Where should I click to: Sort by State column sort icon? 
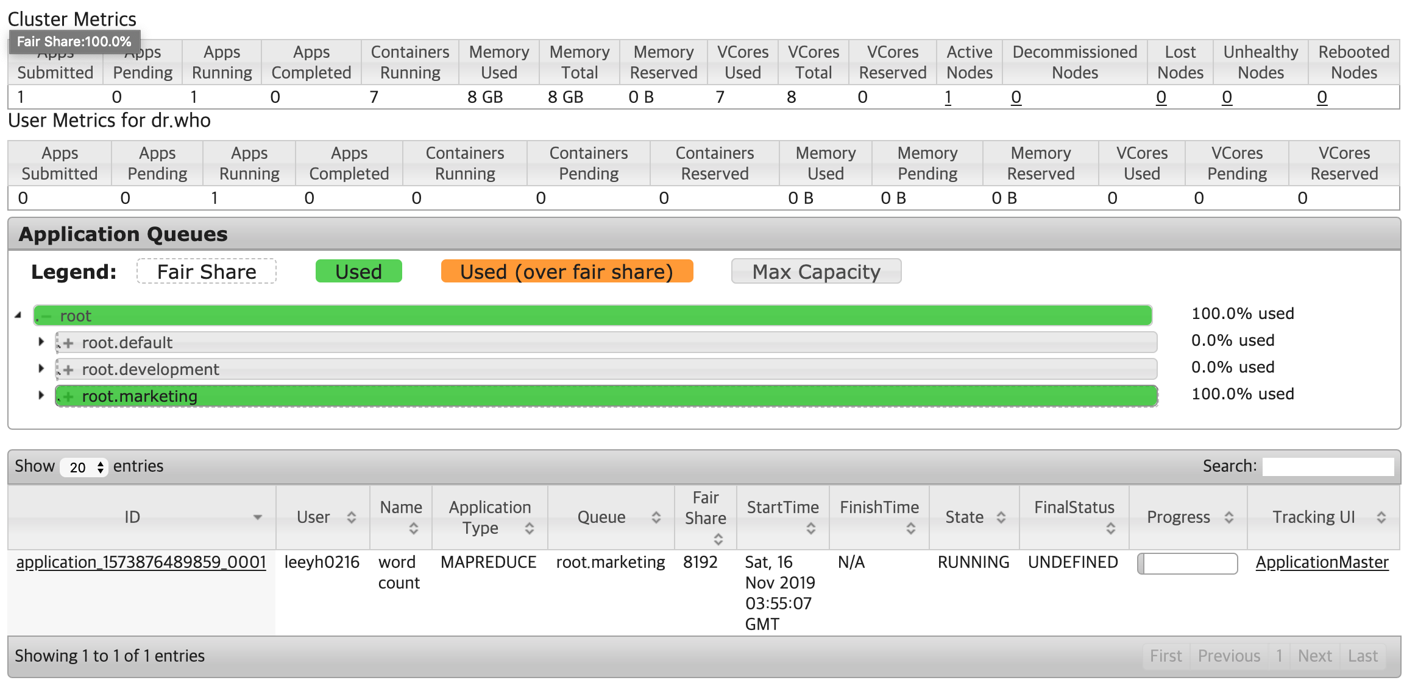[x=1001, y=517]
